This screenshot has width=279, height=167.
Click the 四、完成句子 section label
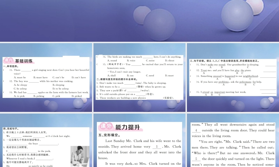[11, 129]
